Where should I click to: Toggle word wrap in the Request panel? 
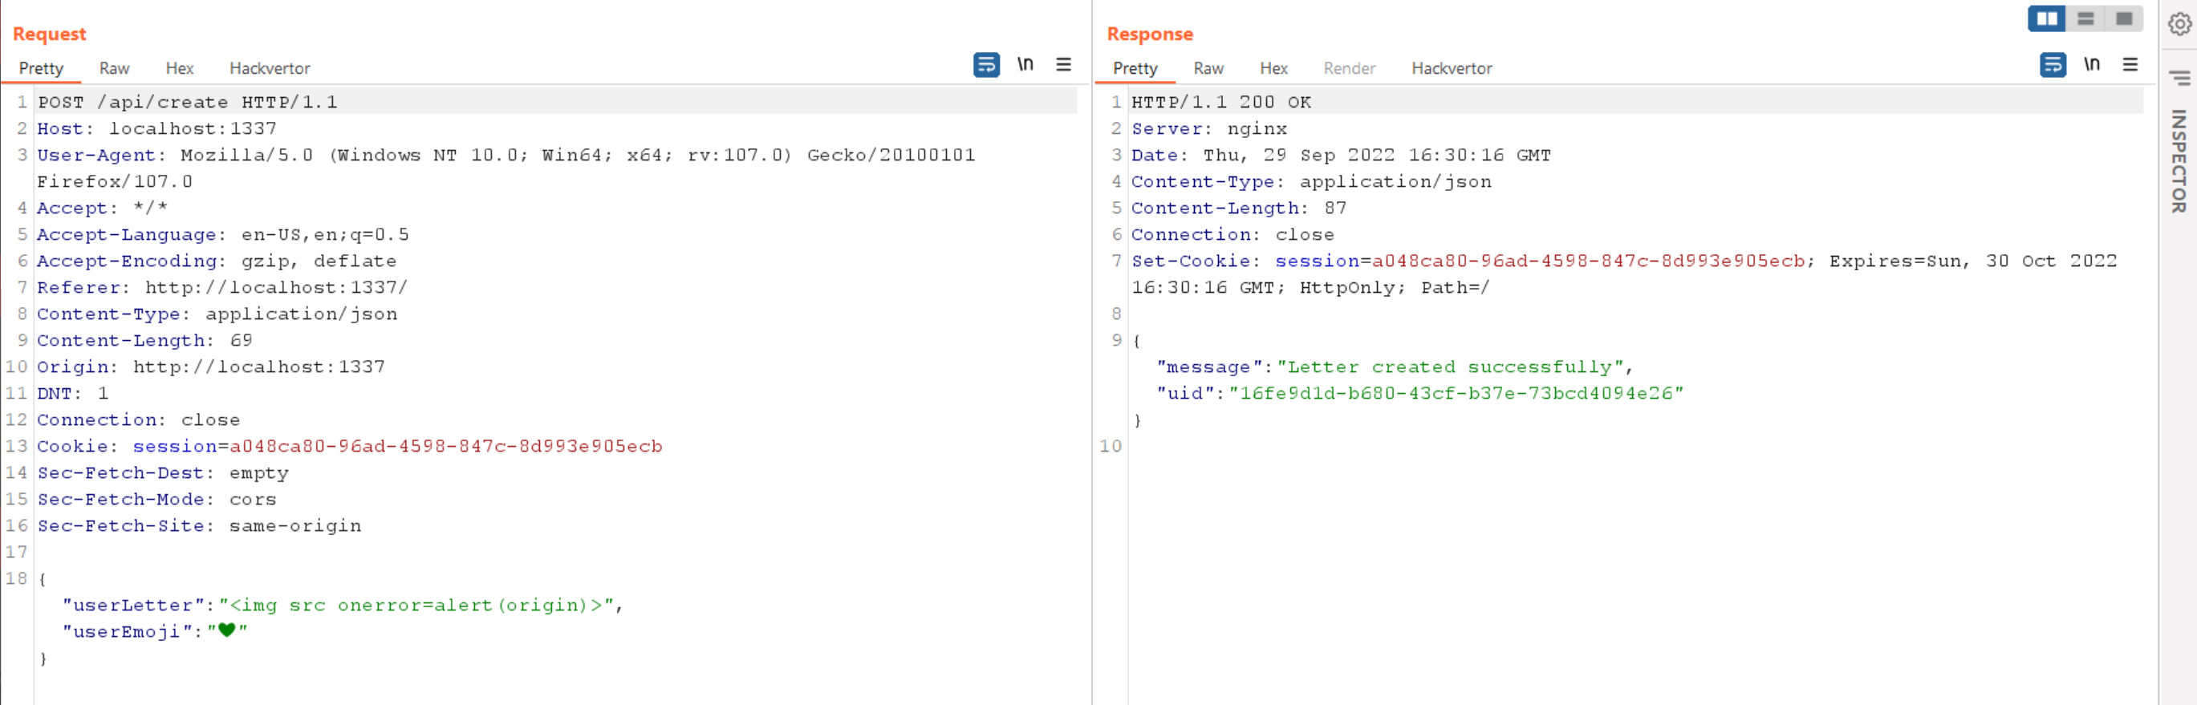[986, 65]
